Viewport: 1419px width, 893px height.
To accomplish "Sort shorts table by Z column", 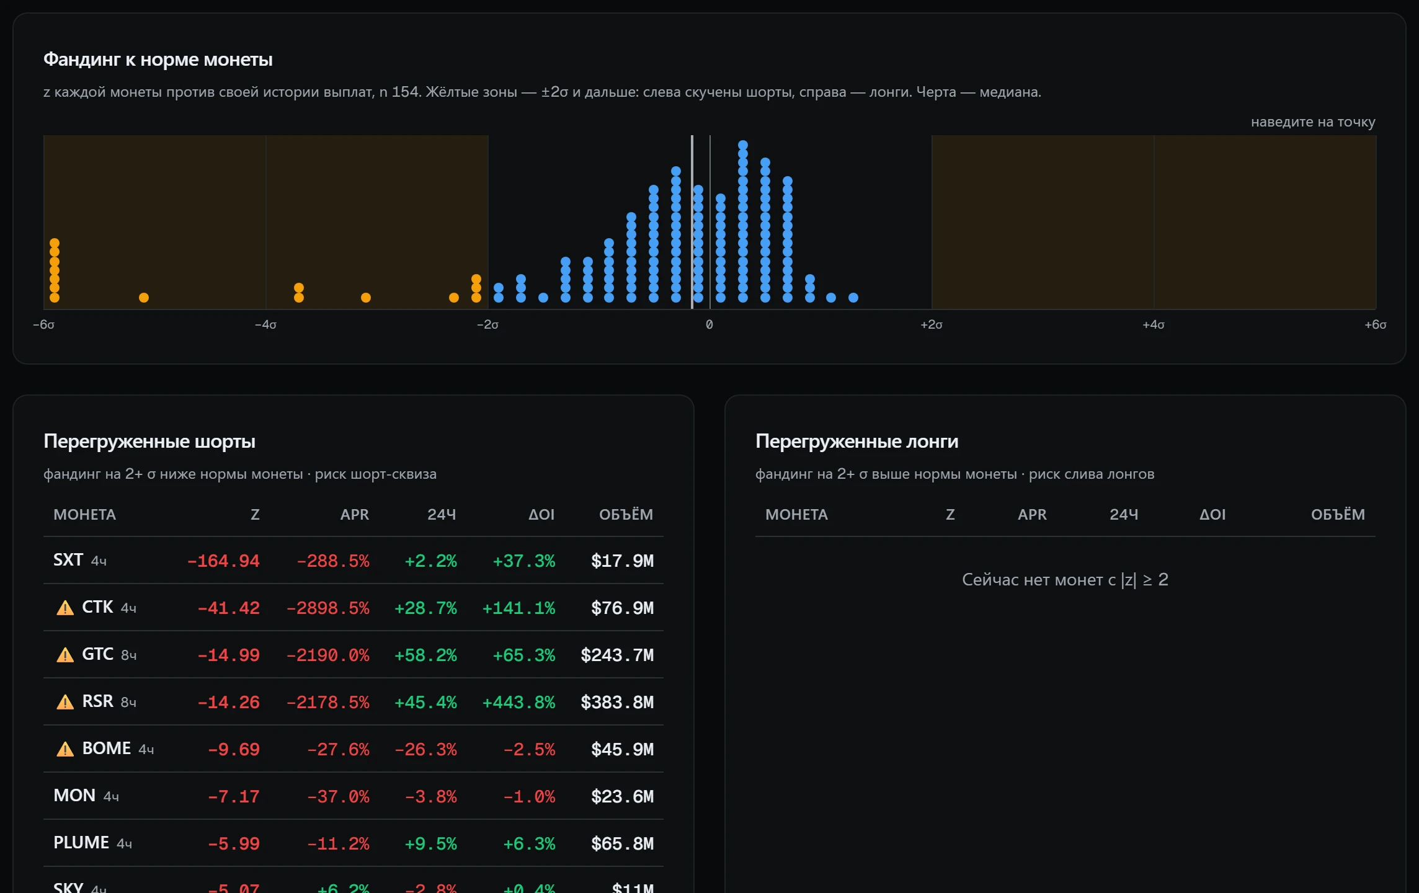I will click(x=255, y=515).
